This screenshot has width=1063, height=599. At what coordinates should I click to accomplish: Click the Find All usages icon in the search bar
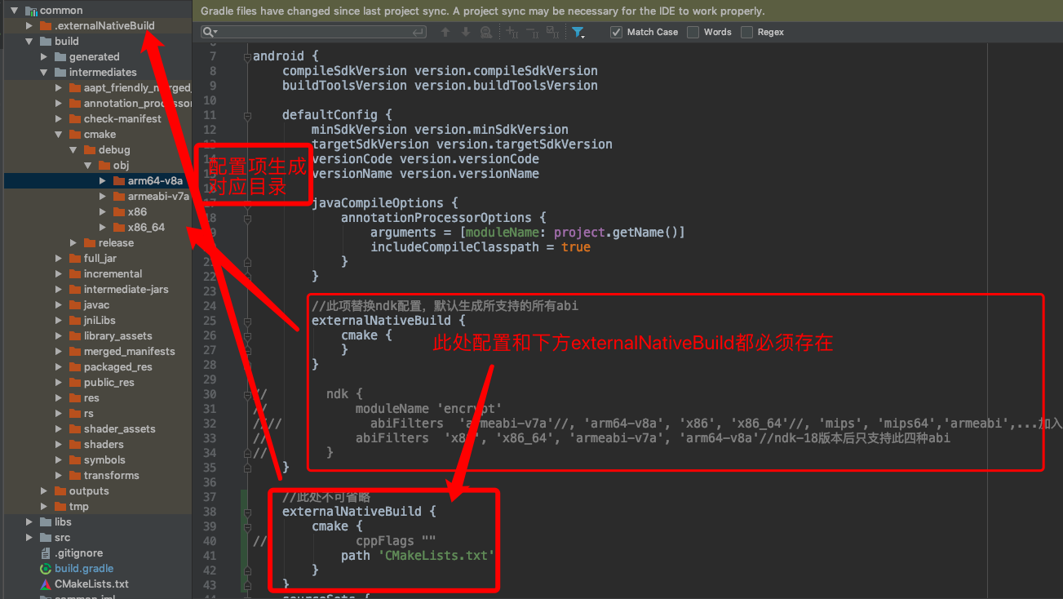pos(486,32)
